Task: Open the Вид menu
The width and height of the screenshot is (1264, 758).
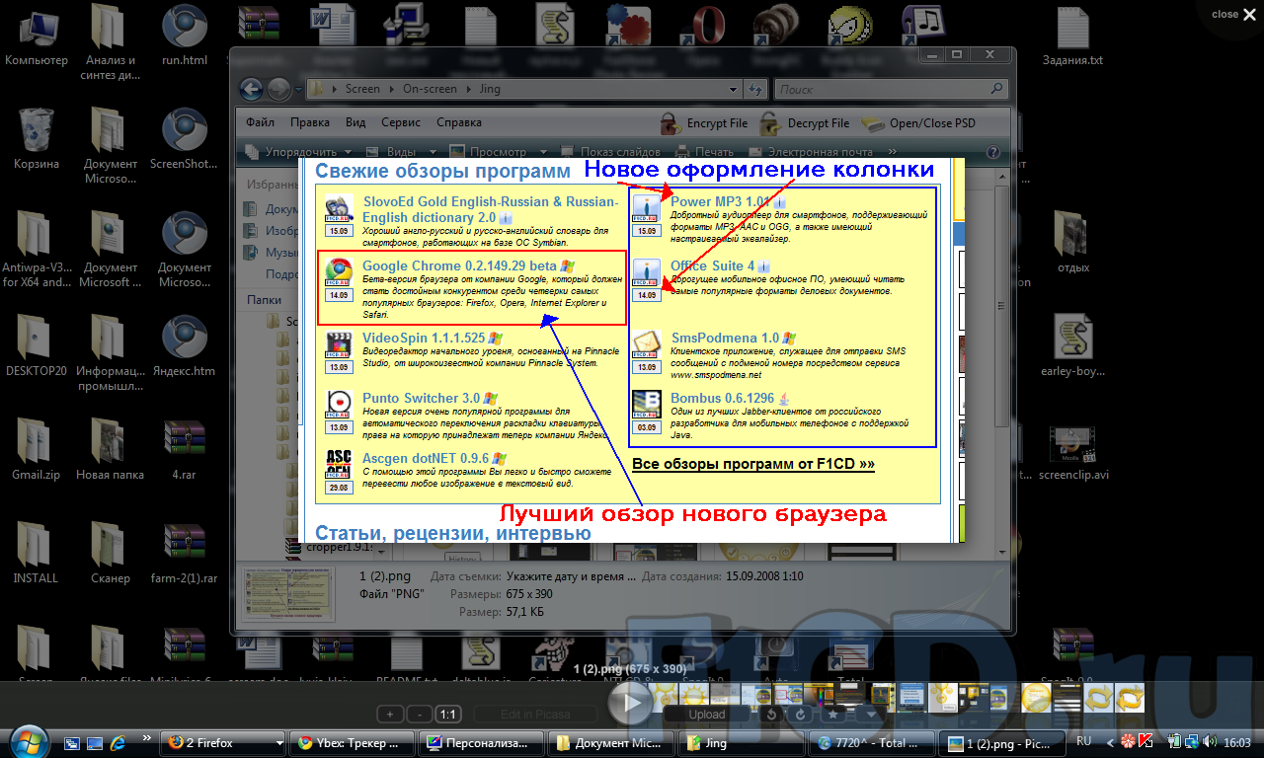Action: click(x=355, y=123)
